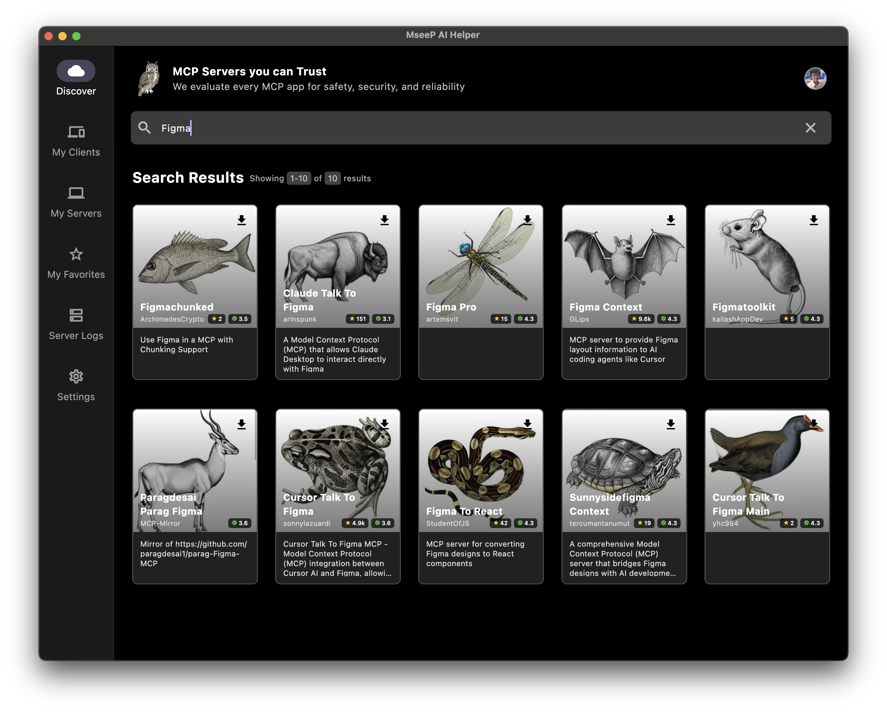Download Paragdesai Parag Figma server
Screen dimensions: 887x712
point(242,424)
